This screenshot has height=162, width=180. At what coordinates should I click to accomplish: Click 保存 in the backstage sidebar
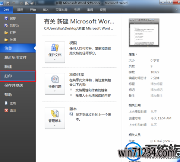(10, 18)
